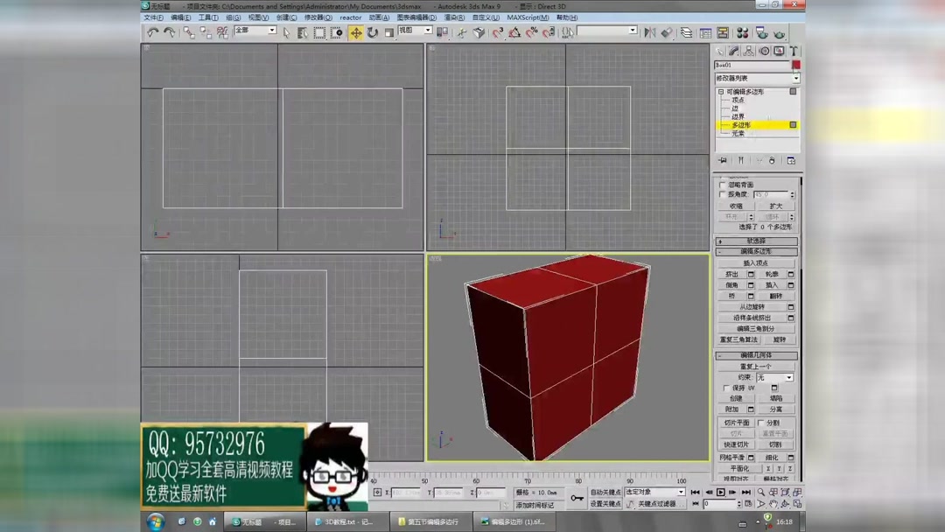
Task: Open the 全部 selection filter dropdown
Action: pyautogui.click(x=254, y=31)
